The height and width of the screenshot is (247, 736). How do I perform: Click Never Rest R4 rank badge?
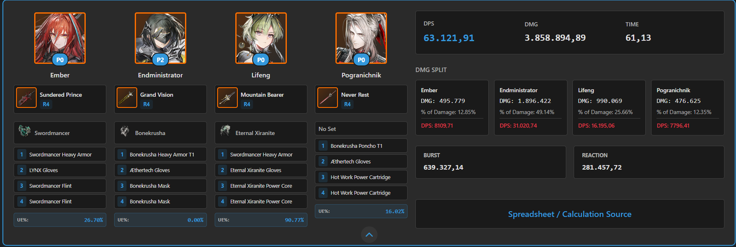click(347, 104)
